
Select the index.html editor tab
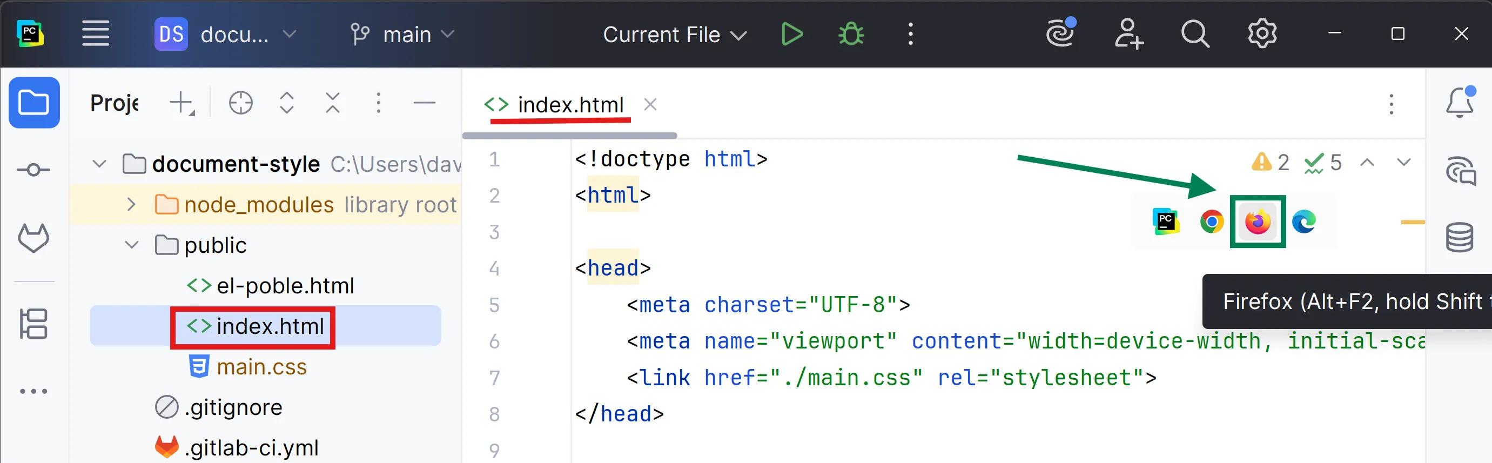tap(570, 105)
